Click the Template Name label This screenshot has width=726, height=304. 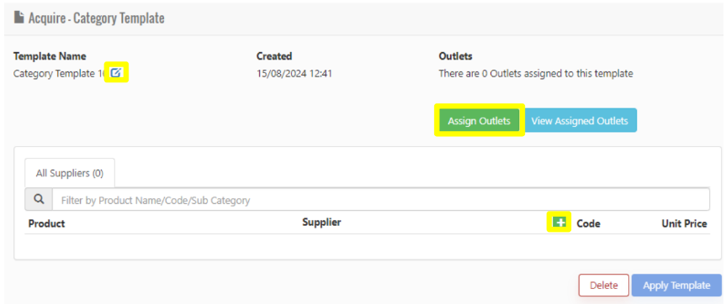pos(50,56)
